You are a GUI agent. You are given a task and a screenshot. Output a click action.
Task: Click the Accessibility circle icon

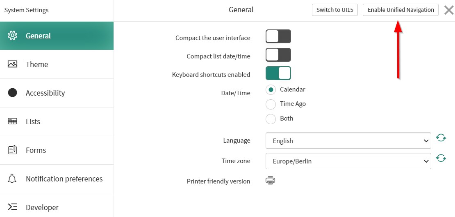(13, 93)
